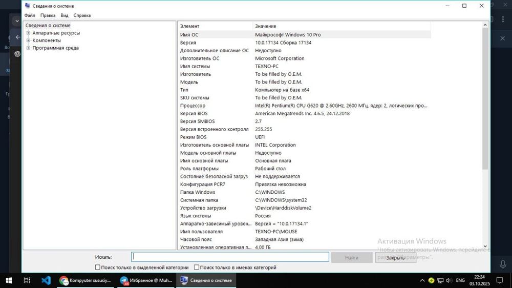Open Task View on the taskbar

(27, 280)
